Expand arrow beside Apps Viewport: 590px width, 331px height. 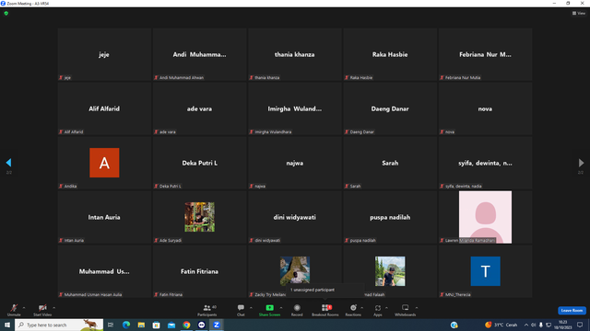point(387,308)
